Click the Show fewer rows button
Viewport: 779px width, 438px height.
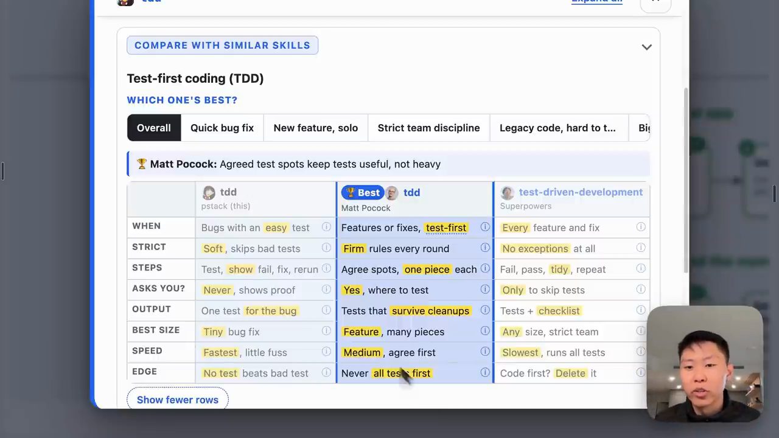tap(178, 400)
